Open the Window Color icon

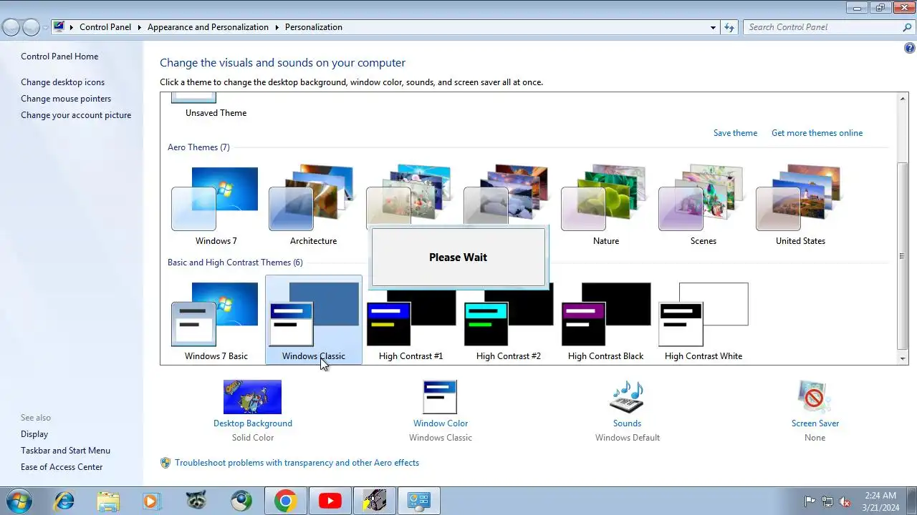click(440, 397)
